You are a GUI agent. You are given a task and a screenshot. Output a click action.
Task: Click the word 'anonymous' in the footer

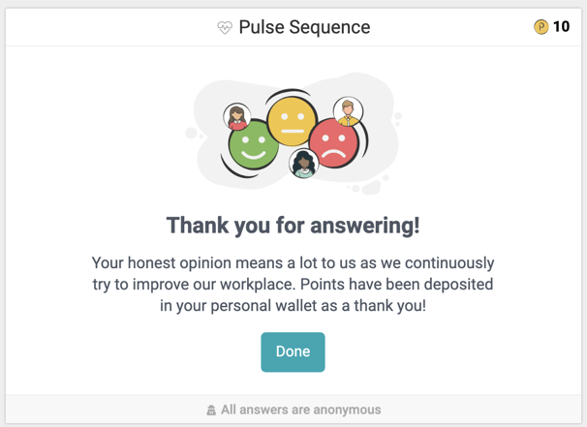pyautogui.click(x=346, y=410)
